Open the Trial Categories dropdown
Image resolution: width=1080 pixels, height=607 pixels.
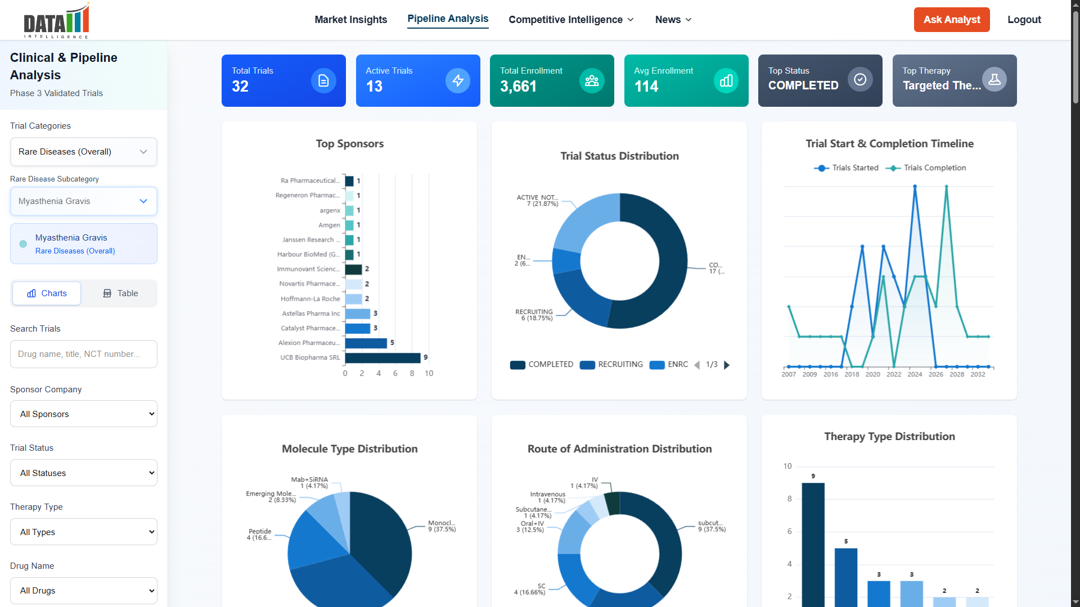83,151
